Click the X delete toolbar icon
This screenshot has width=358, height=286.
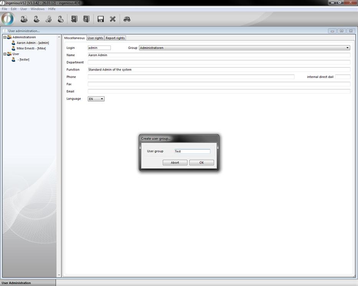coord(113,19)
